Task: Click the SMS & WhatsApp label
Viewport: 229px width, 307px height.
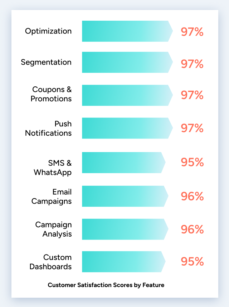Action: (x=53, y=168)
